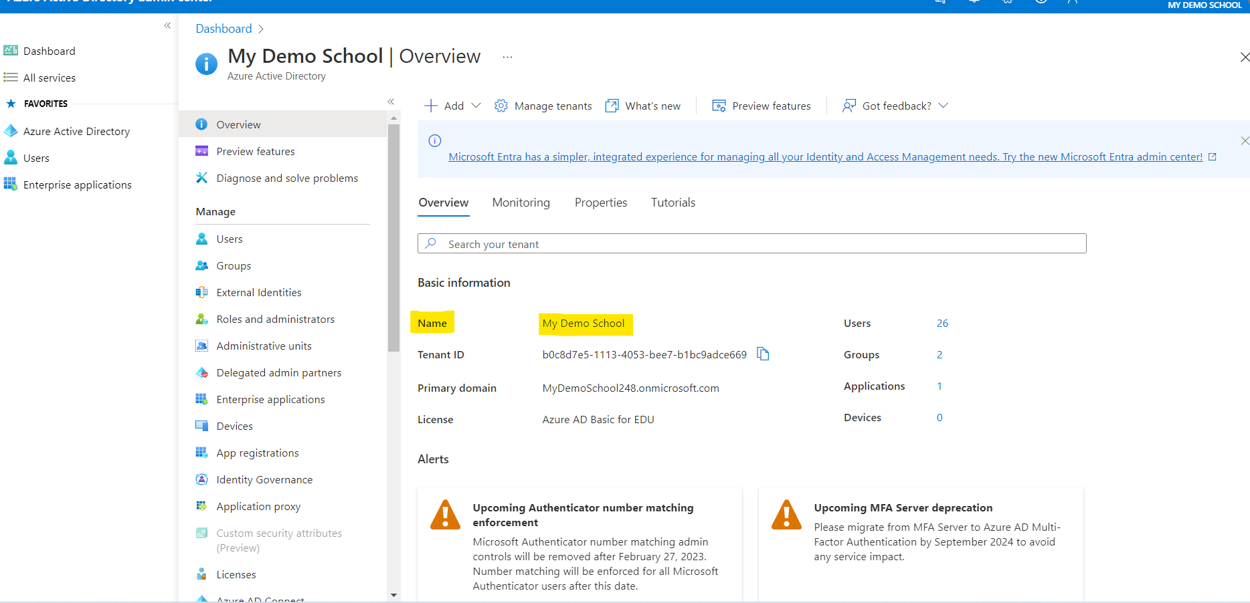
Task: Collapse the left favorites sidebar
Action: [167, 25]
